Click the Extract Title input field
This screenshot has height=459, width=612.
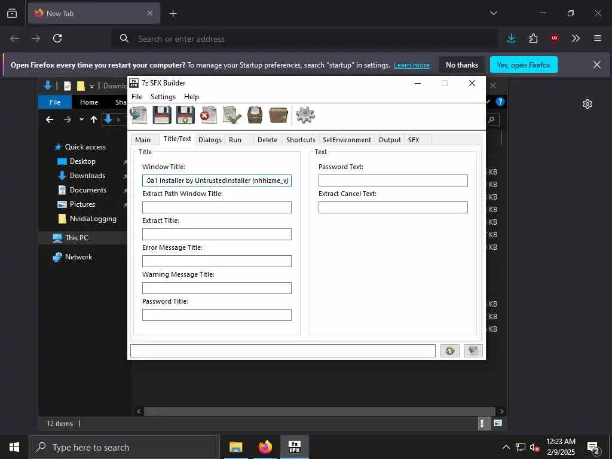pos(216,234)
